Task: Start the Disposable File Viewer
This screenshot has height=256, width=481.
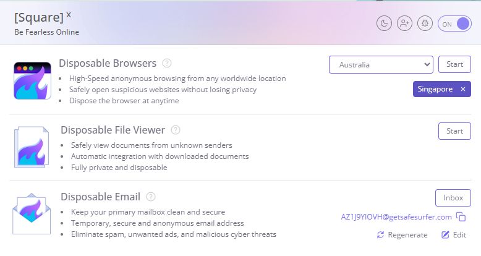Action: click(454, 131)
